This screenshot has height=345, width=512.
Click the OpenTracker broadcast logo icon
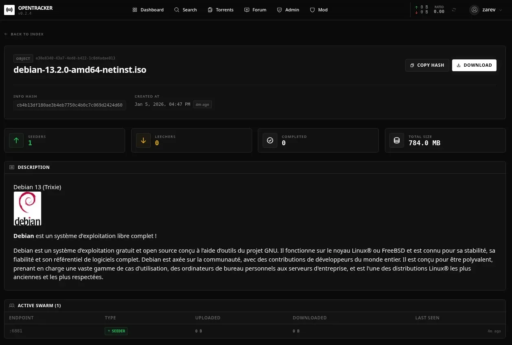[x=9, y=10]
